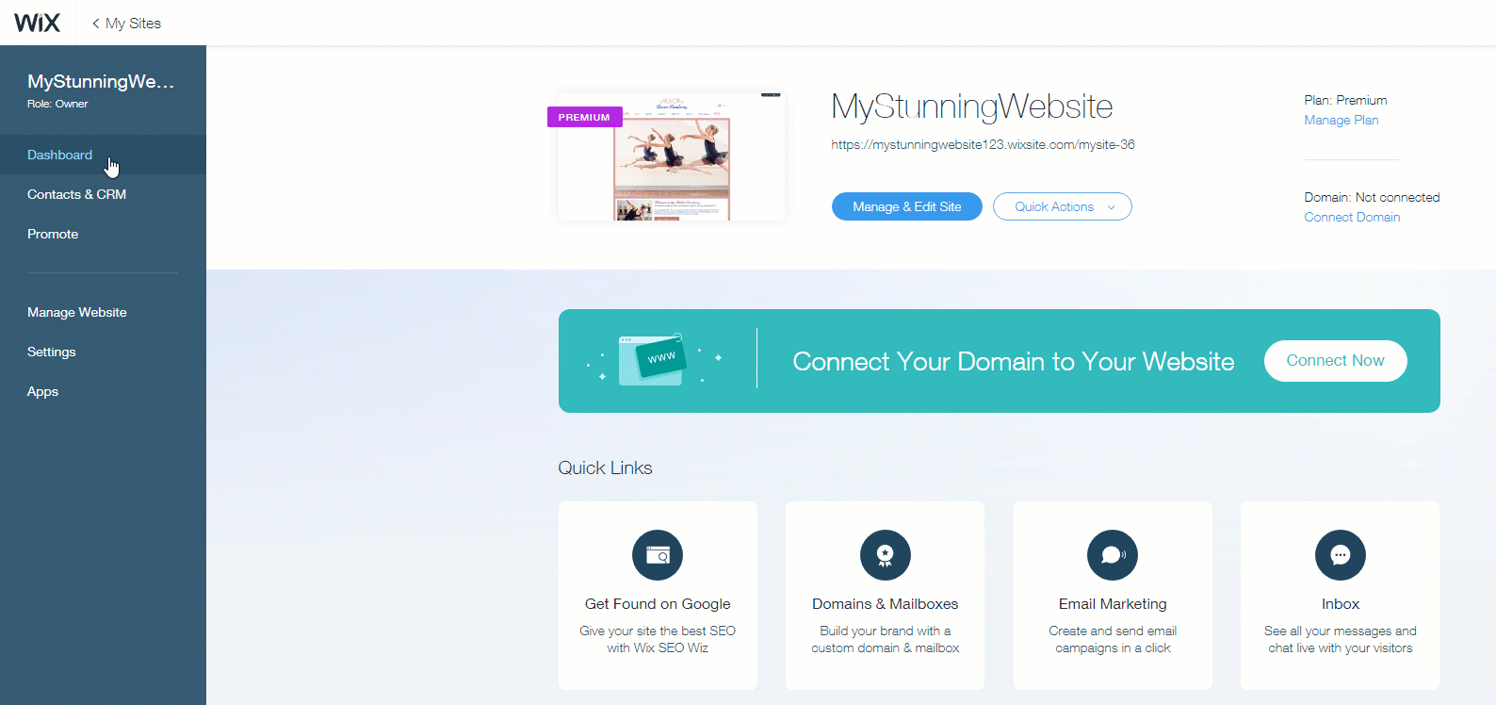The height and width of the screenshot is (705, 1496).
Task: Click the www domain banner illustration
Action: click(x=655, y=360)
